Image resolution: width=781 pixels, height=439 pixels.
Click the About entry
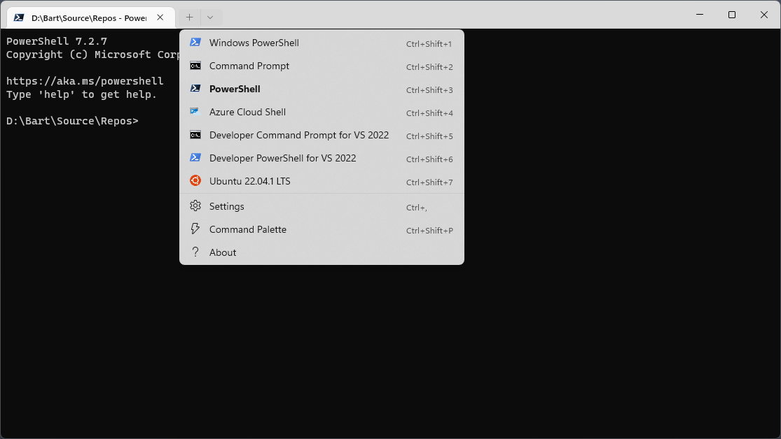[x=222, y=252]
